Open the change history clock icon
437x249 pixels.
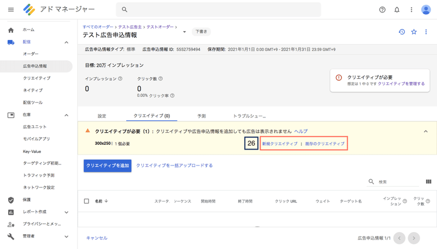click(x=401, y=32)
